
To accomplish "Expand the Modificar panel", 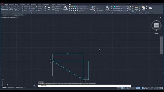I will click(34, 13).
